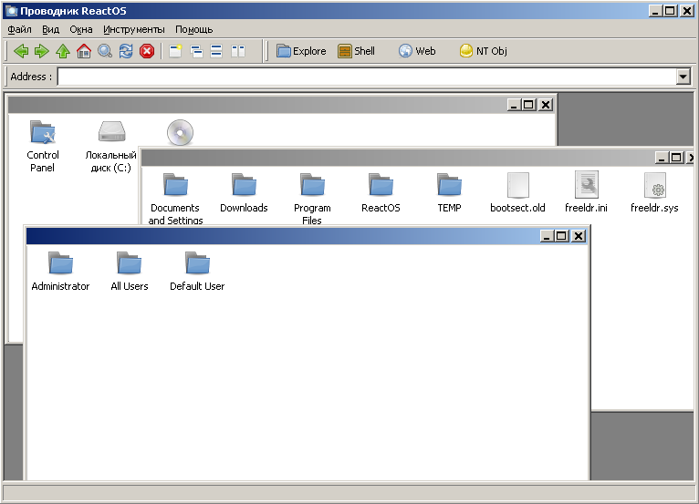Open the Помощь menu
Screen dimensions: 699x504
(194, 29)
